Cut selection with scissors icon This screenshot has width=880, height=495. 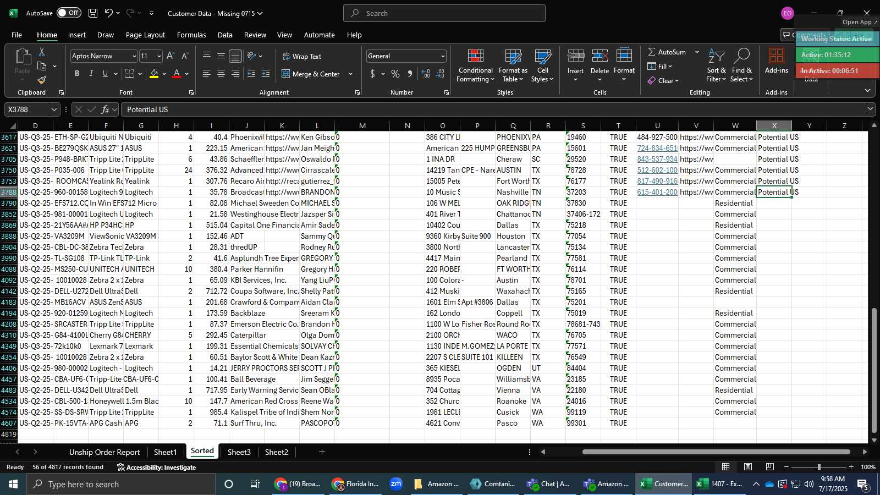[x=42, y=52]
